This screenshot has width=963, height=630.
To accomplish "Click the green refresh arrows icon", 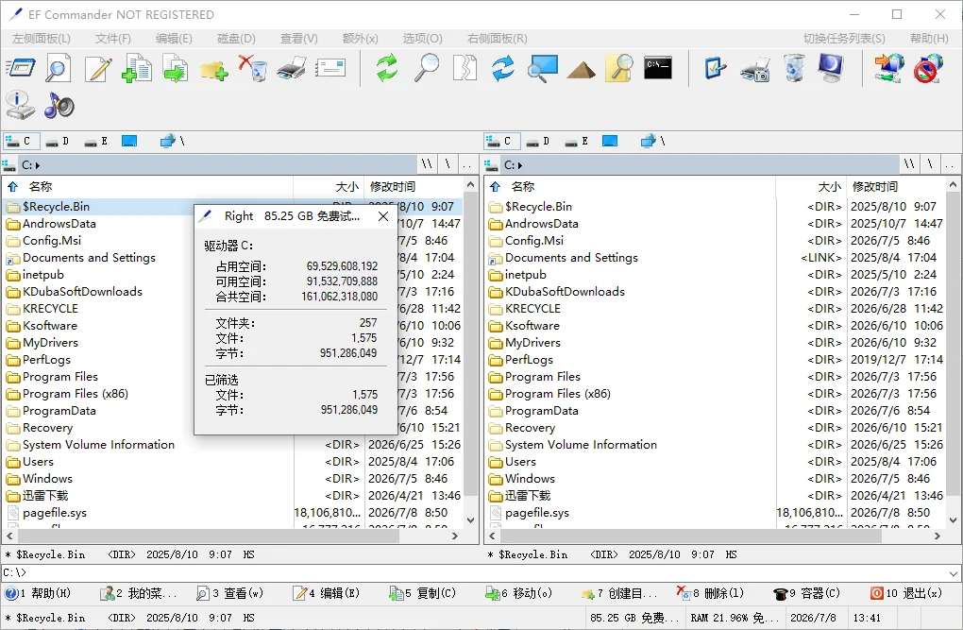I will (x=387, y=68).
